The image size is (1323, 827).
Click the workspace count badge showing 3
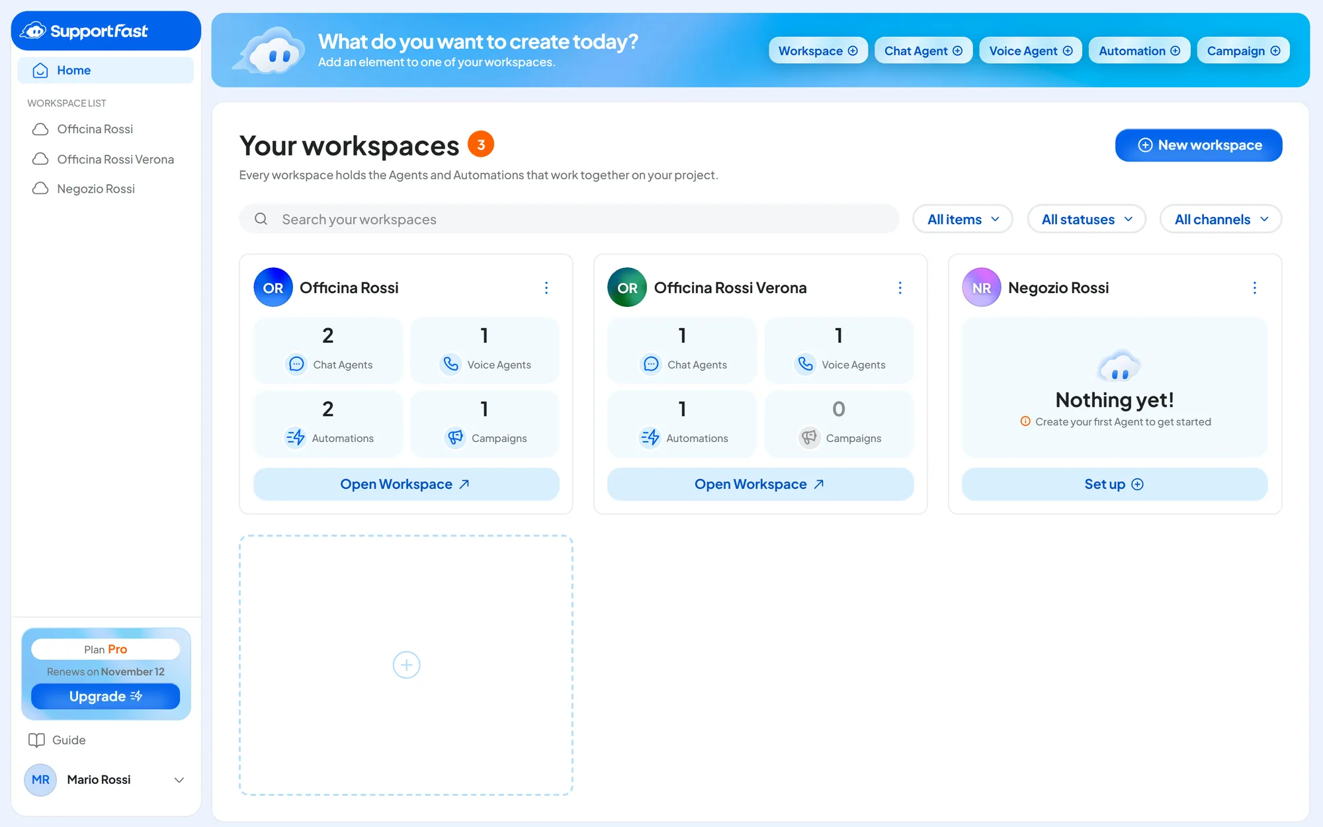481,144
